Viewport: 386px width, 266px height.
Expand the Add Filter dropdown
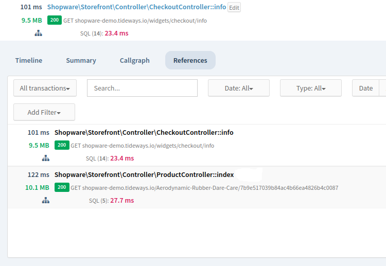44,112
